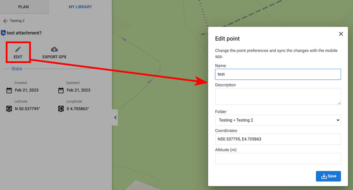353x190 pixels.
Task: Click the calendar icon under Updated
Action: tap(61, 90)
